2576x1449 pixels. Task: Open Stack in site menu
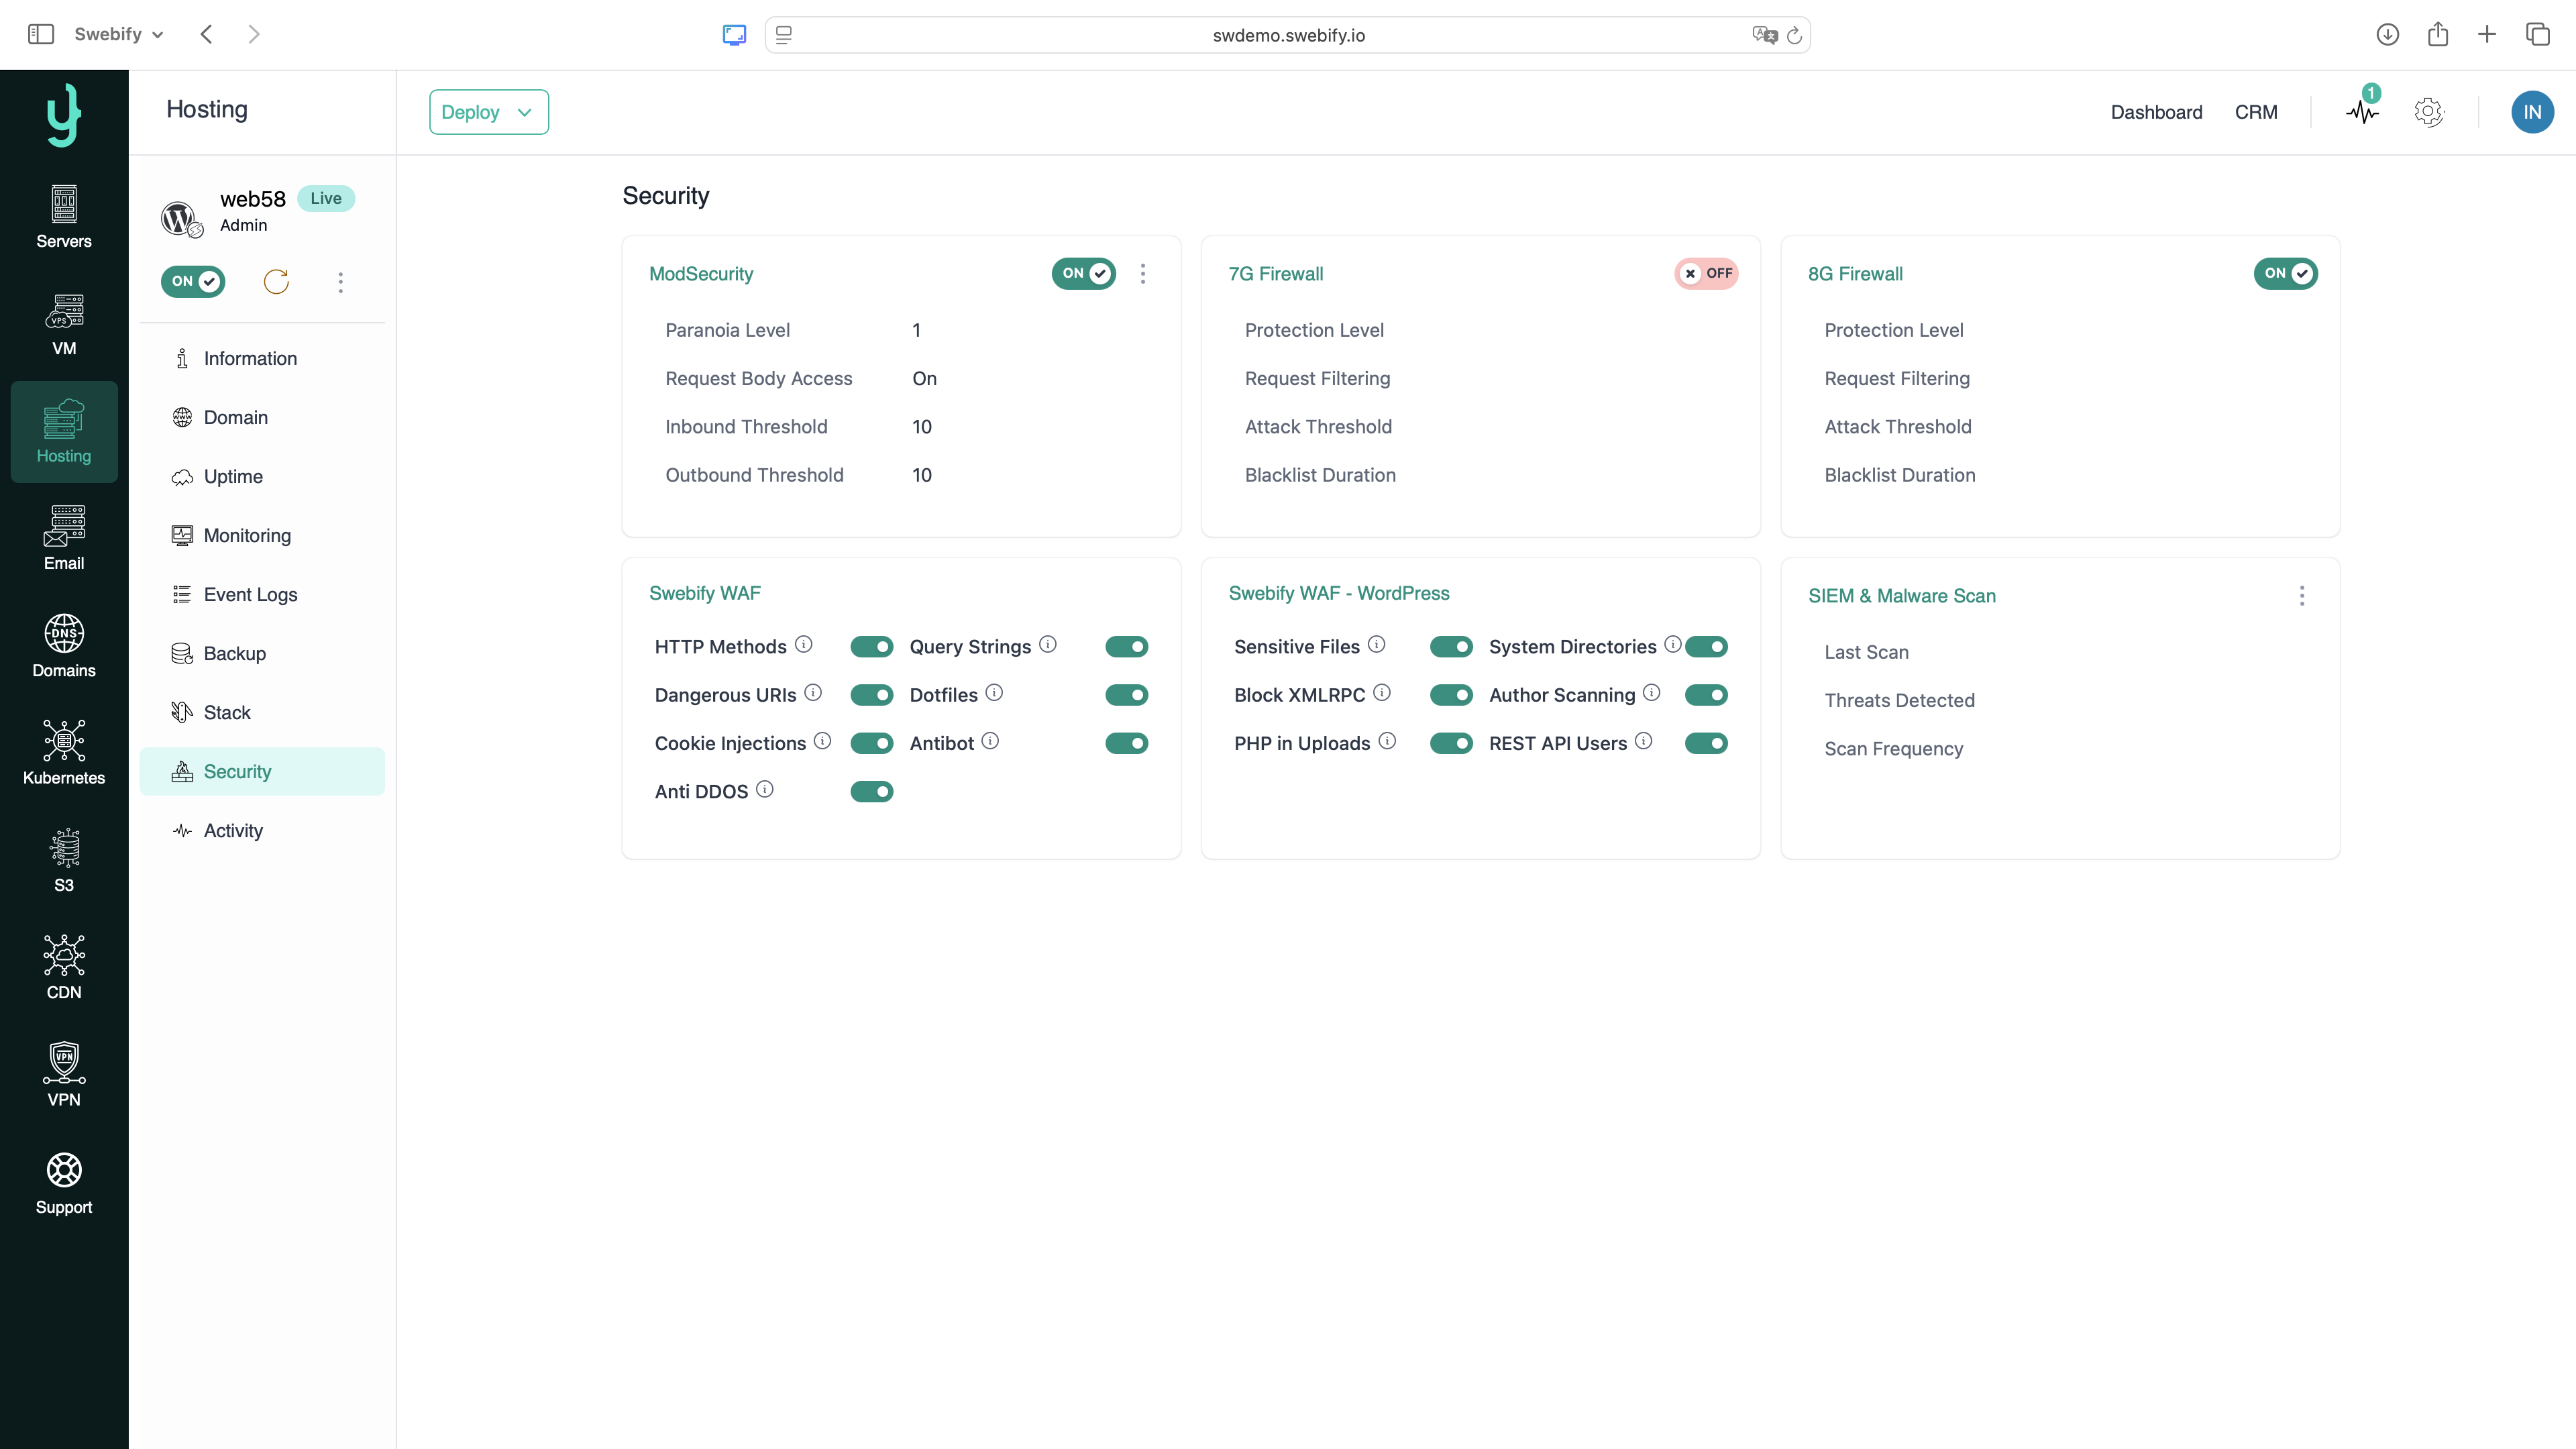(262, 712)
